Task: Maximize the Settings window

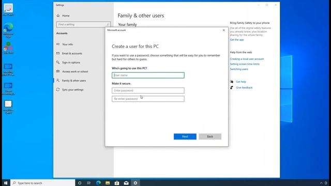Action: pyautogui.click(x=267, y=5)
